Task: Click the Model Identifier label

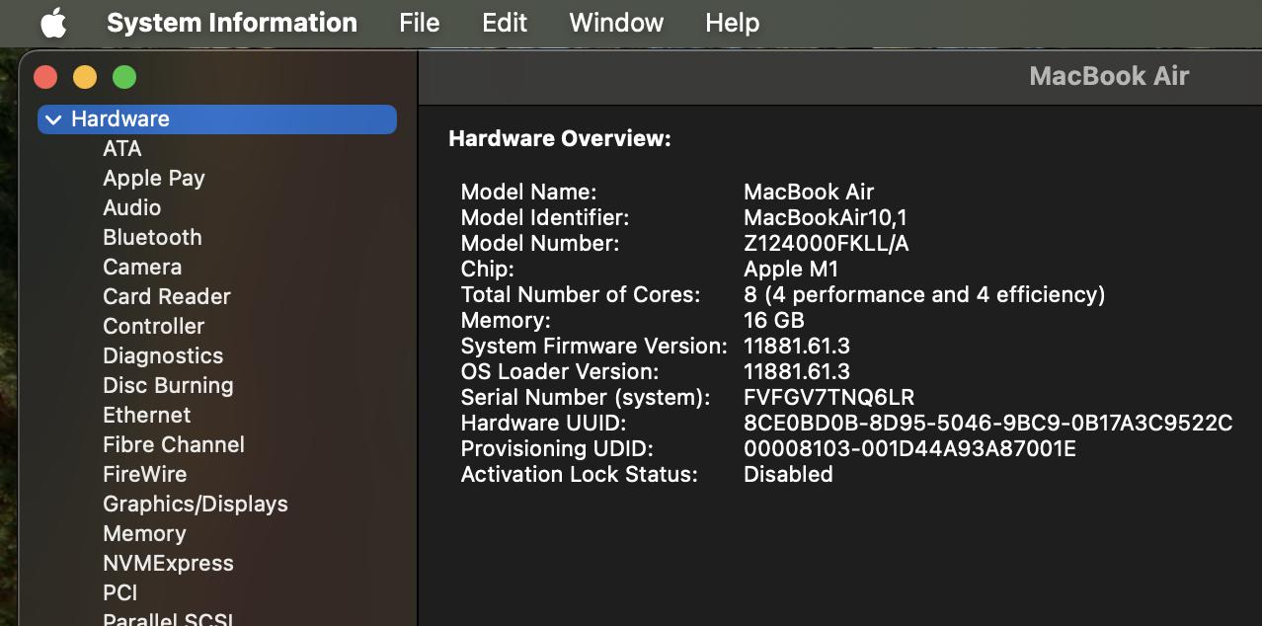Action: [545, 218]
